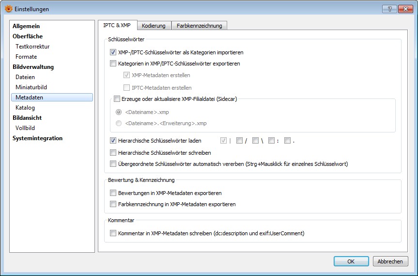Open Vollbild settings
418x276 pixels.
point(25,128)
